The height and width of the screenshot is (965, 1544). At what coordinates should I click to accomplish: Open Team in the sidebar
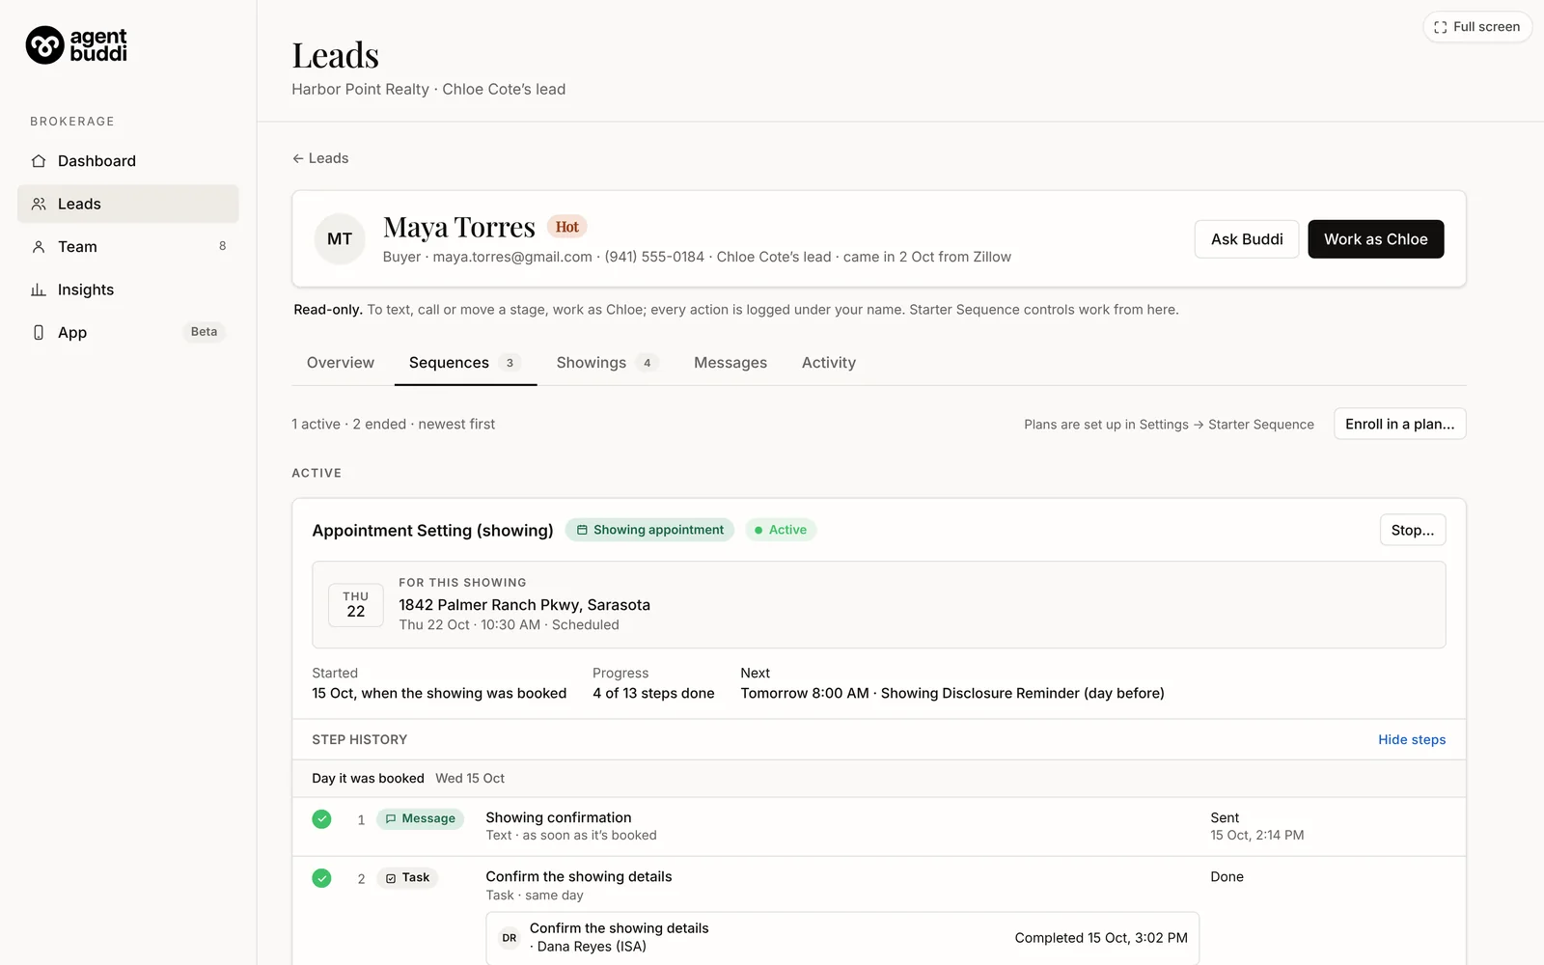(128, 247)
